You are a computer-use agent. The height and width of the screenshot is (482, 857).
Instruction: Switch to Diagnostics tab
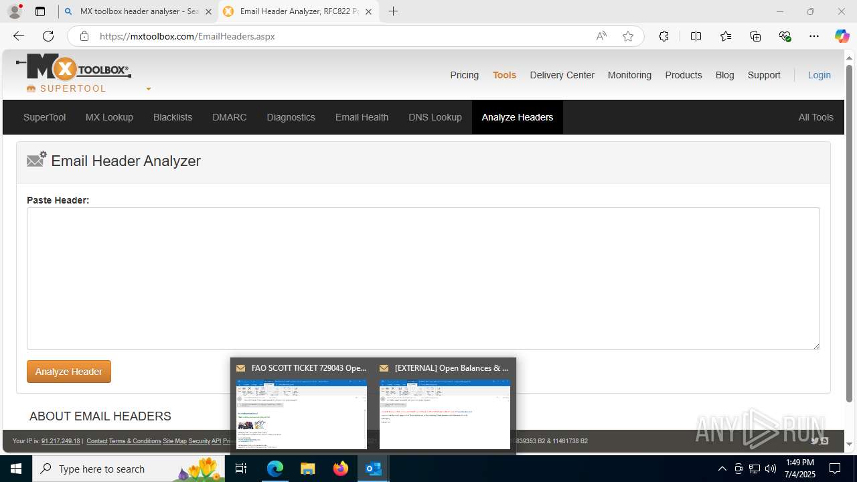point(291,117)
